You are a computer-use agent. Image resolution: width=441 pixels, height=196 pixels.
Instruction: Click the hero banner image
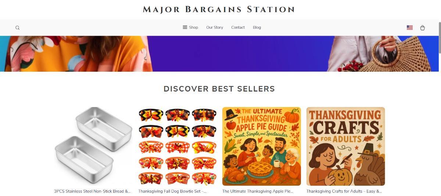[x=219, y=54]
